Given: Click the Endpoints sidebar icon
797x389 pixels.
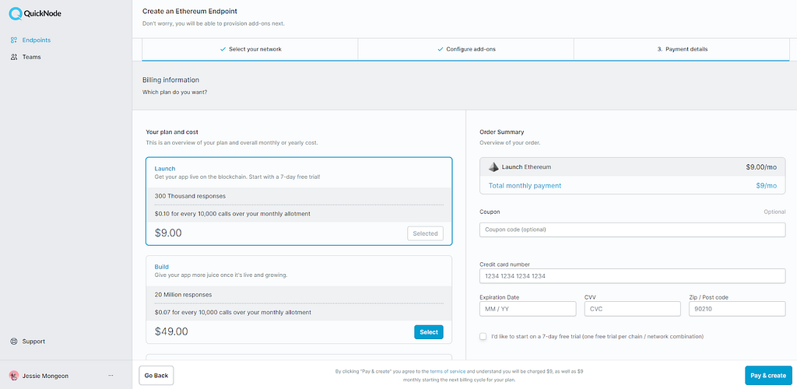Looking at the screenshot, I should click(14, 40).
